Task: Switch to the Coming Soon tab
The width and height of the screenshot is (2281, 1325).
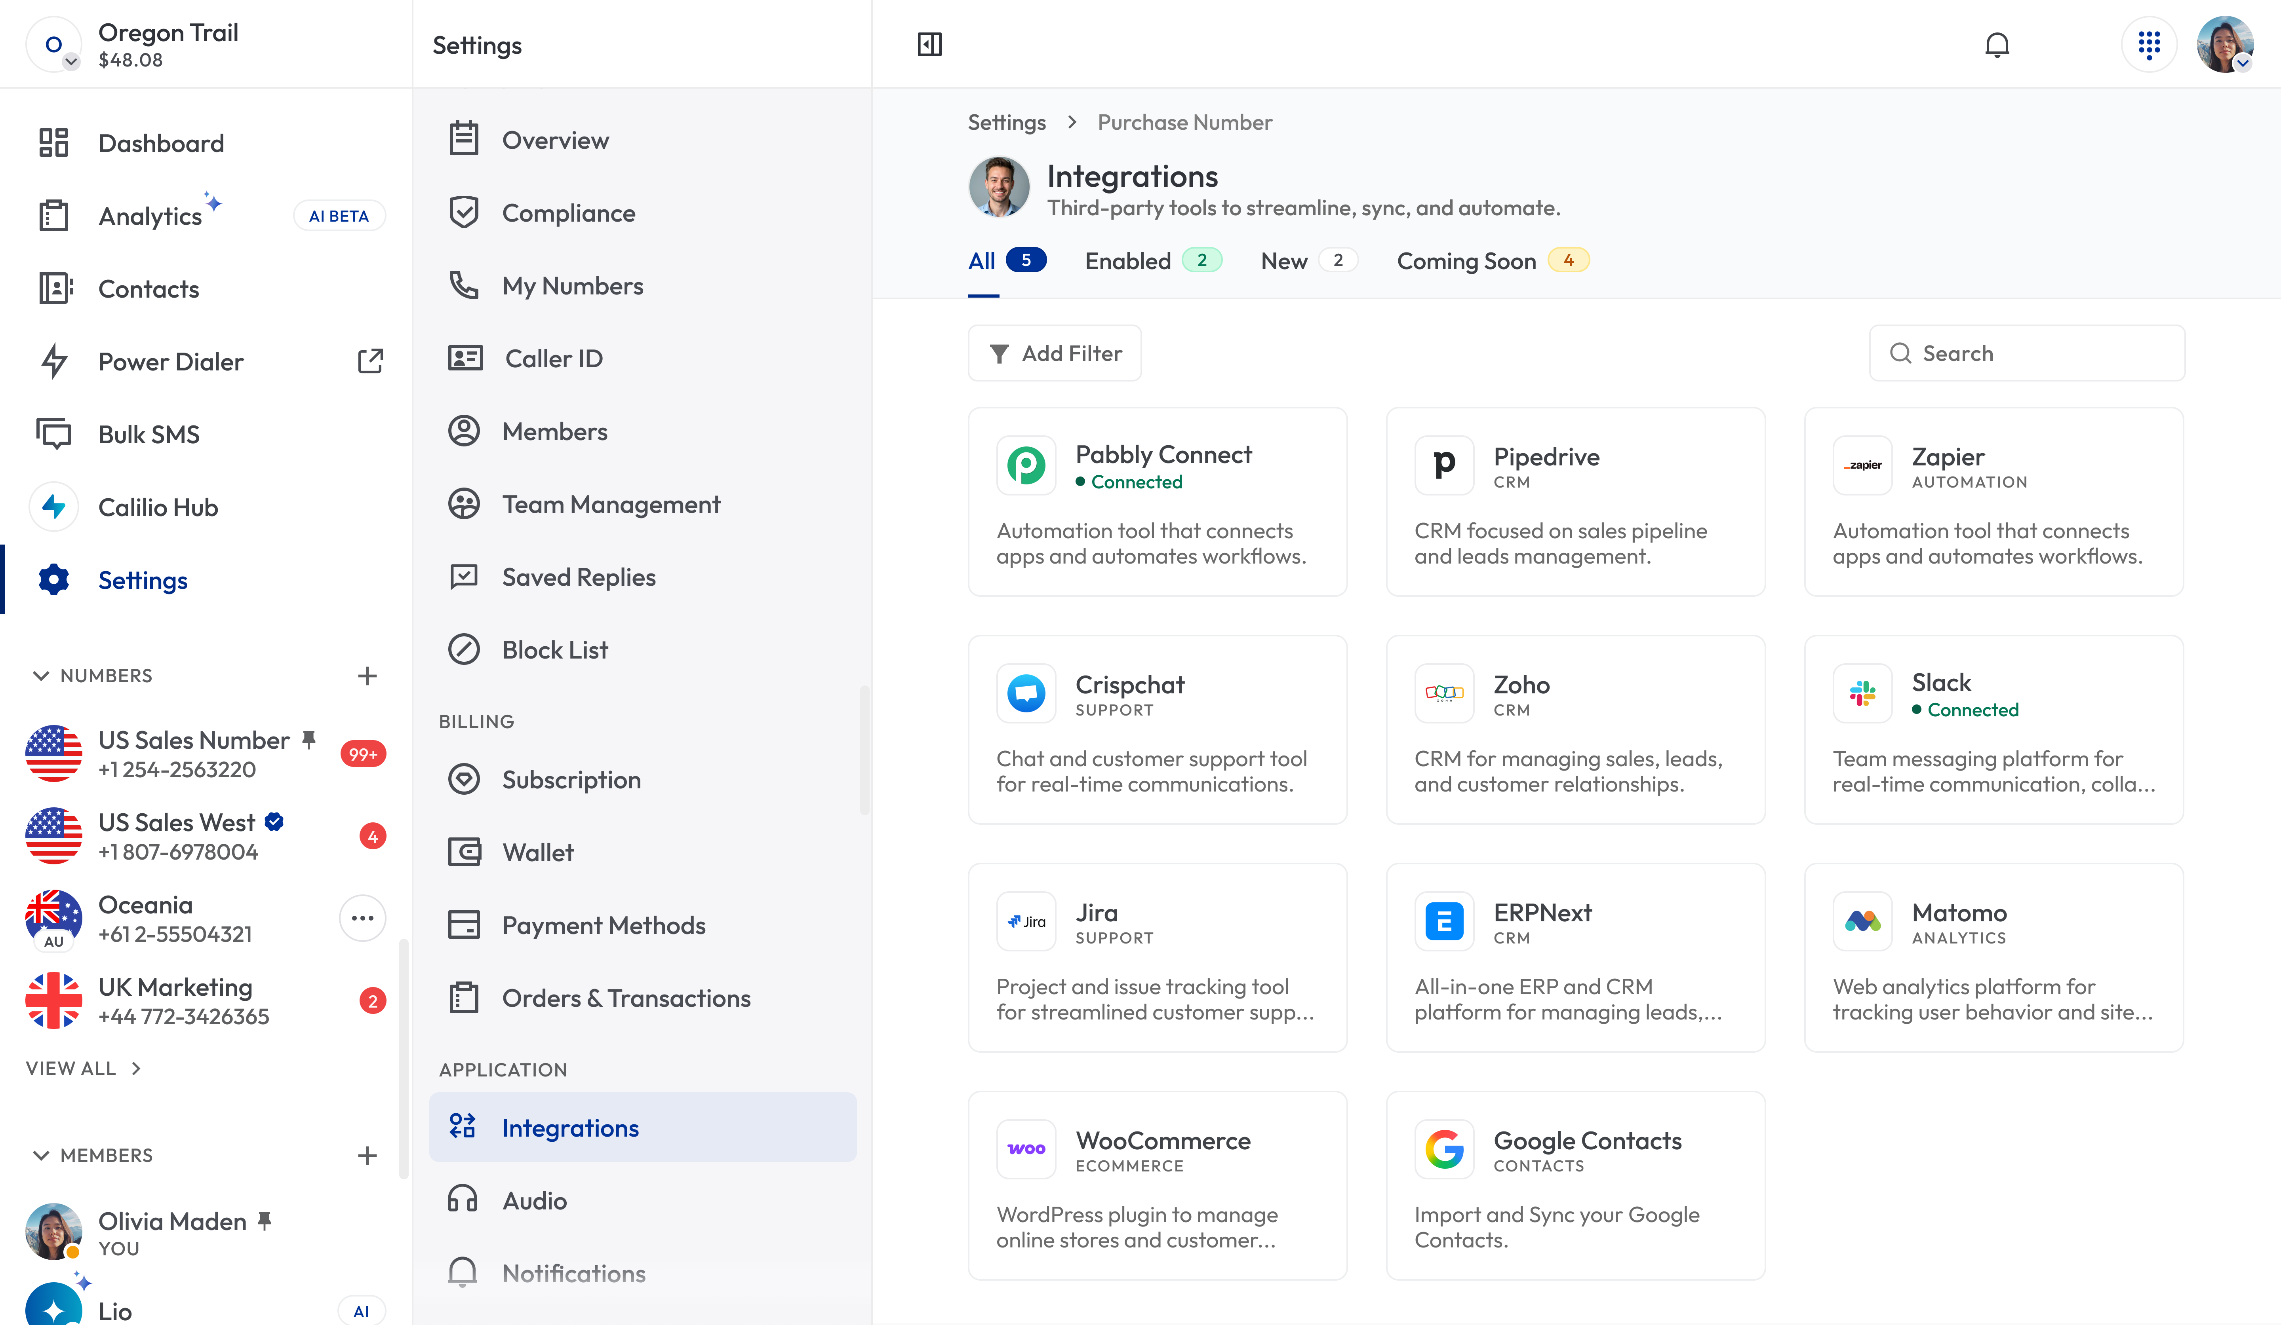Action: (1493, 260)
